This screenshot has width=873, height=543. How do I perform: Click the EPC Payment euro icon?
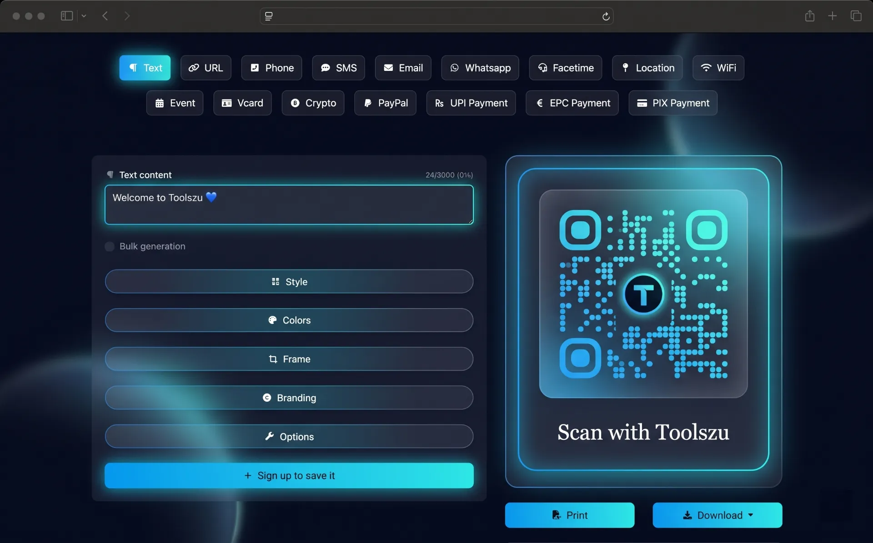click(539, 103)
